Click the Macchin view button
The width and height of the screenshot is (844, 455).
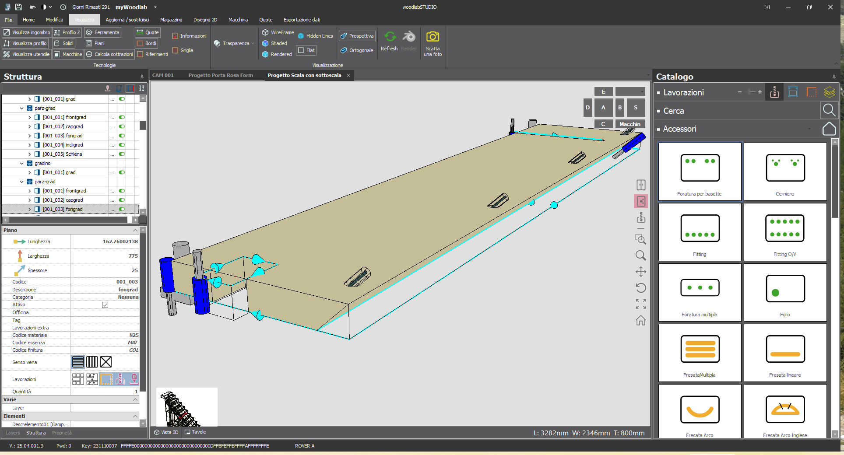[x=630, y=124]
